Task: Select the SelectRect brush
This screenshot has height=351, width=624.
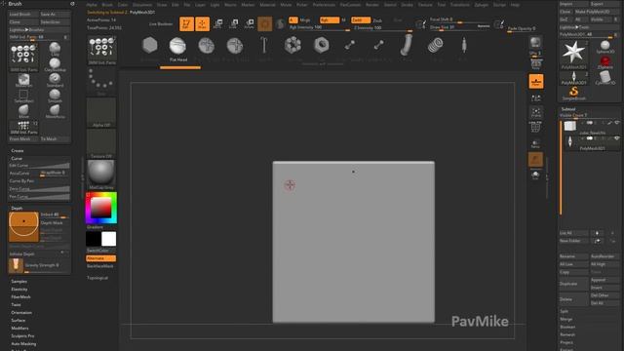Action: click(23, 96)
